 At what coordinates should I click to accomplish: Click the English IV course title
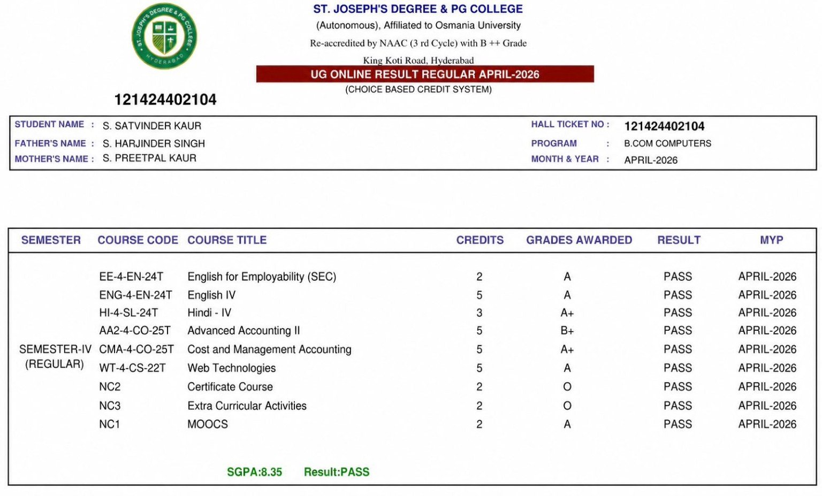coord(211,295)
